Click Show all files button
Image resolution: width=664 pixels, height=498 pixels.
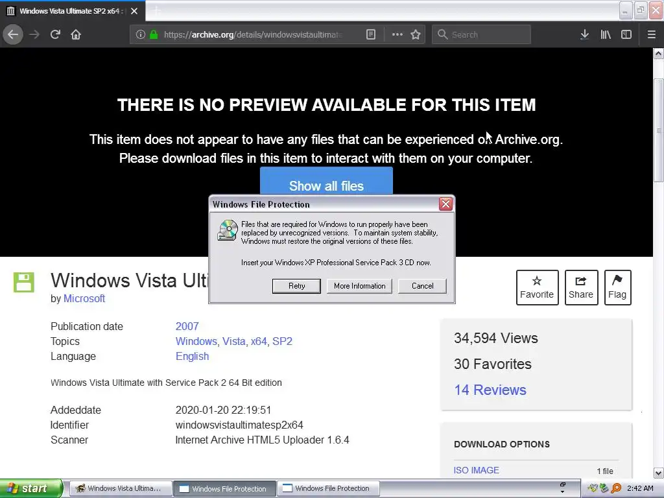tap(326, 182)
